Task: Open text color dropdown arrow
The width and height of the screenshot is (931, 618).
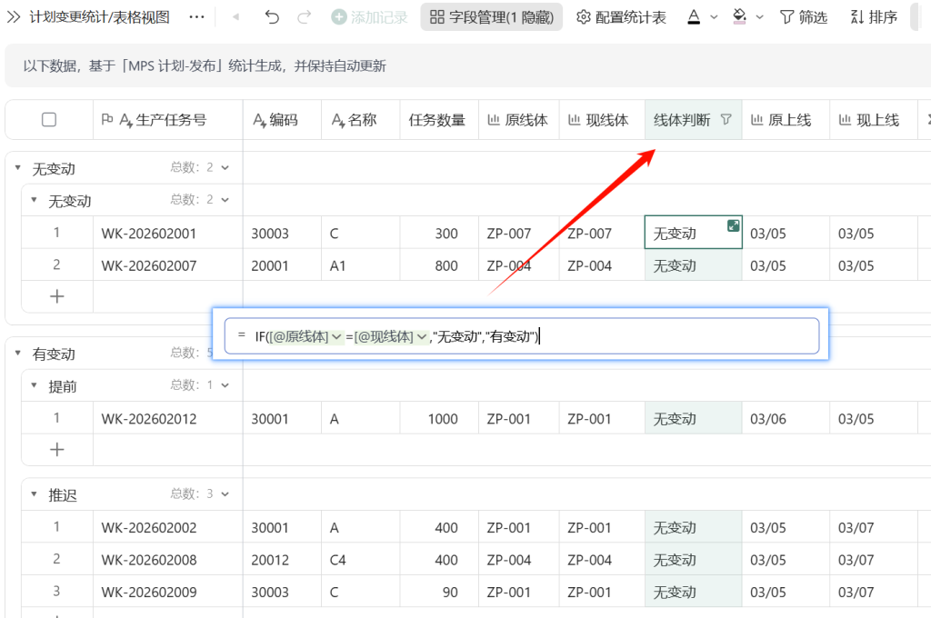Action: click(x=714, y=17)
